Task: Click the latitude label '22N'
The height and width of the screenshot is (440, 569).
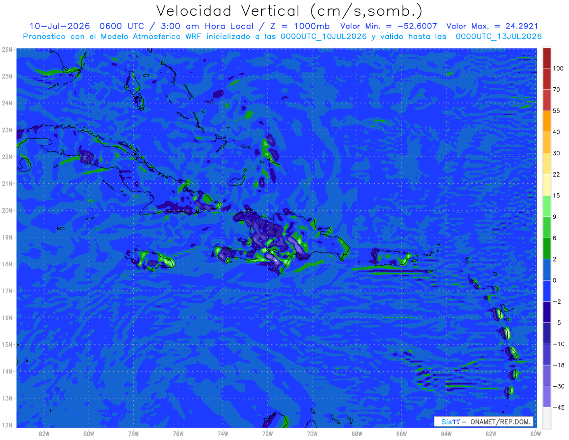Action: (x=7, y=157)
